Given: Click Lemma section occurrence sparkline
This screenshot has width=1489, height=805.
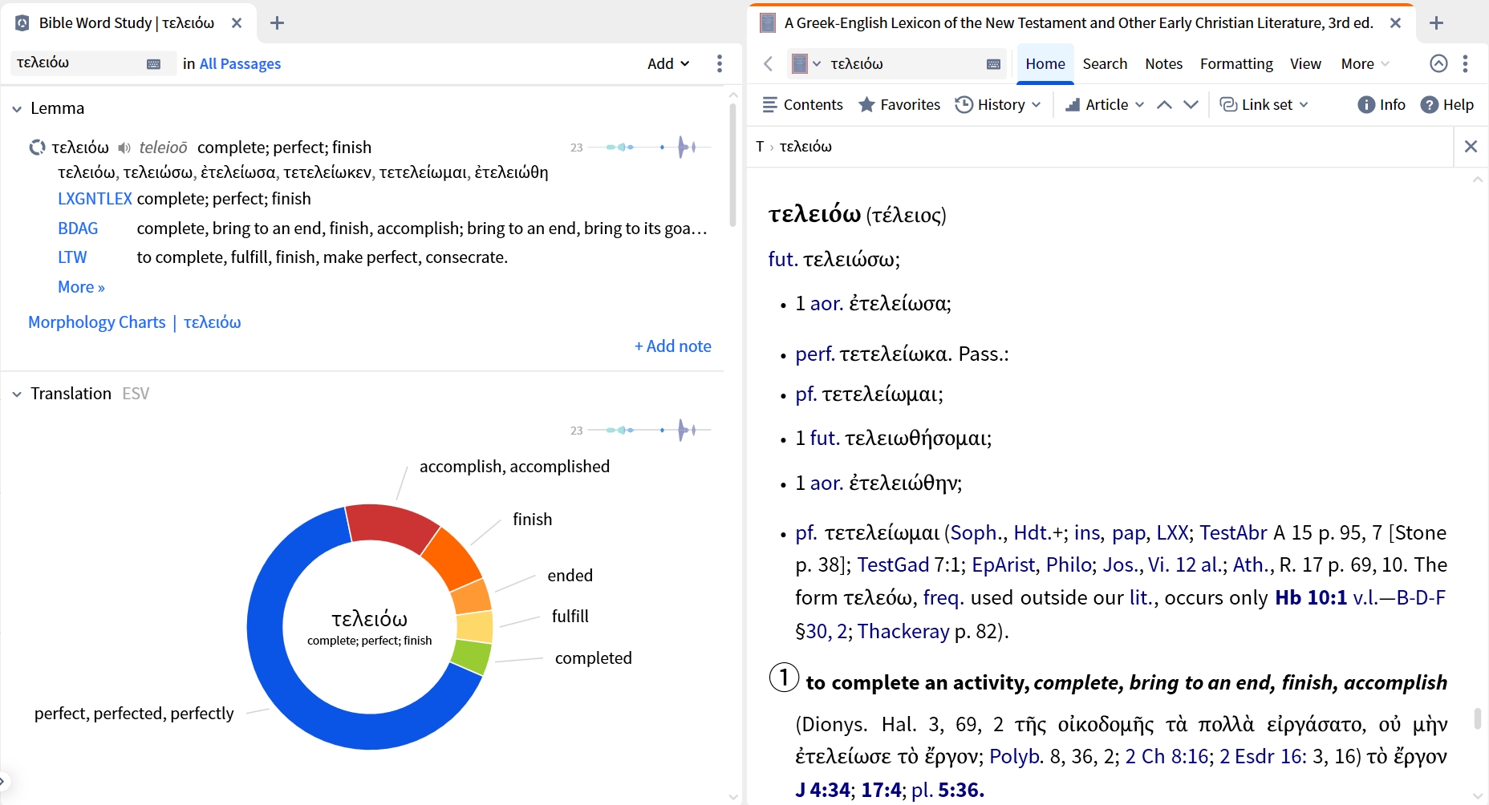Looking at the screenshot, I should (649, 147).
